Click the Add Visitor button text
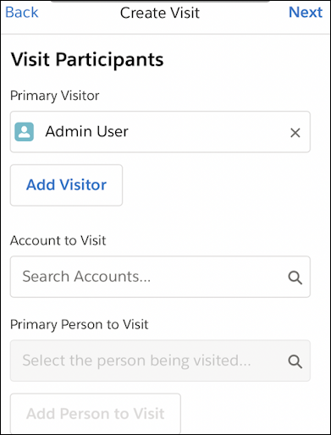 coord(66,185)
